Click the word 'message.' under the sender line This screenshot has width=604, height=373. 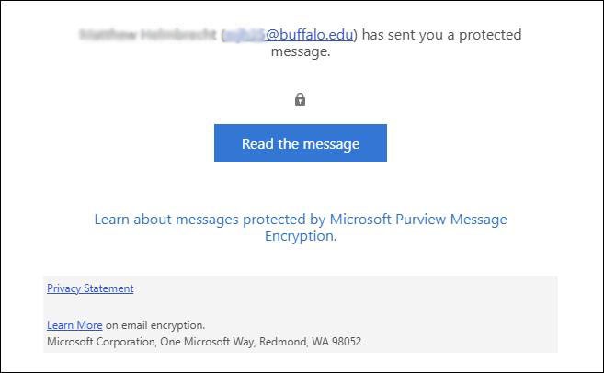tap(301, 51)
